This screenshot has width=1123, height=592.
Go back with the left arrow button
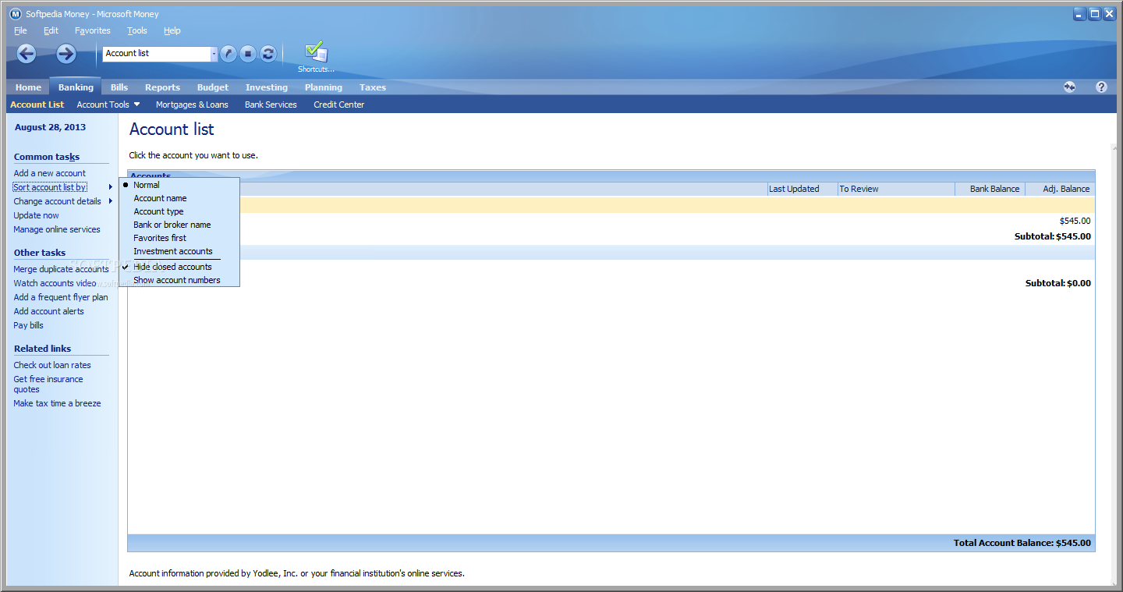pyautogui.click(x=27, y=54)
